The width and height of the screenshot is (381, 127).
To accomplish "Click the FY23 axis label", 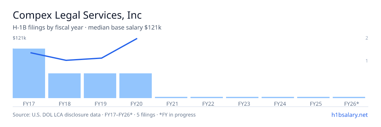I will click(242, 104).
